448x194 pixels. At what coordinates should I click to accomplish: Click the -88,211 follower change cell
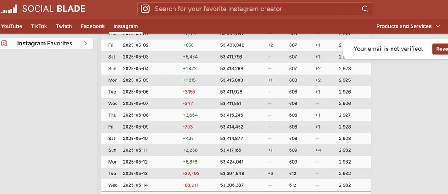point(191,185)
